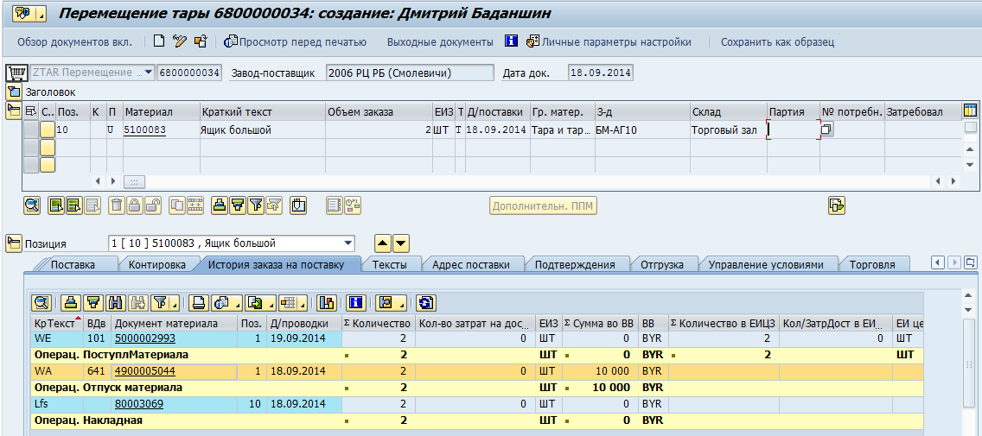Select the second empty row selector
This screenshot has width=982, height=436.
click(x=30, y=164)
